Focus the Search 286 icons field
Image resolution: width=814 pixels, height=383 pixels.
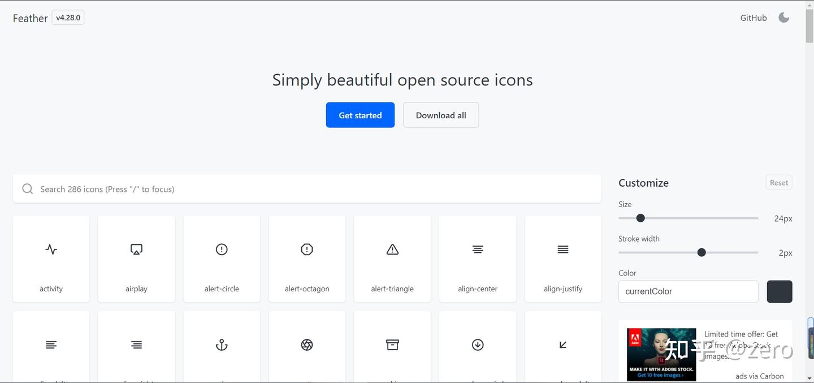click(x=307, y=189)
